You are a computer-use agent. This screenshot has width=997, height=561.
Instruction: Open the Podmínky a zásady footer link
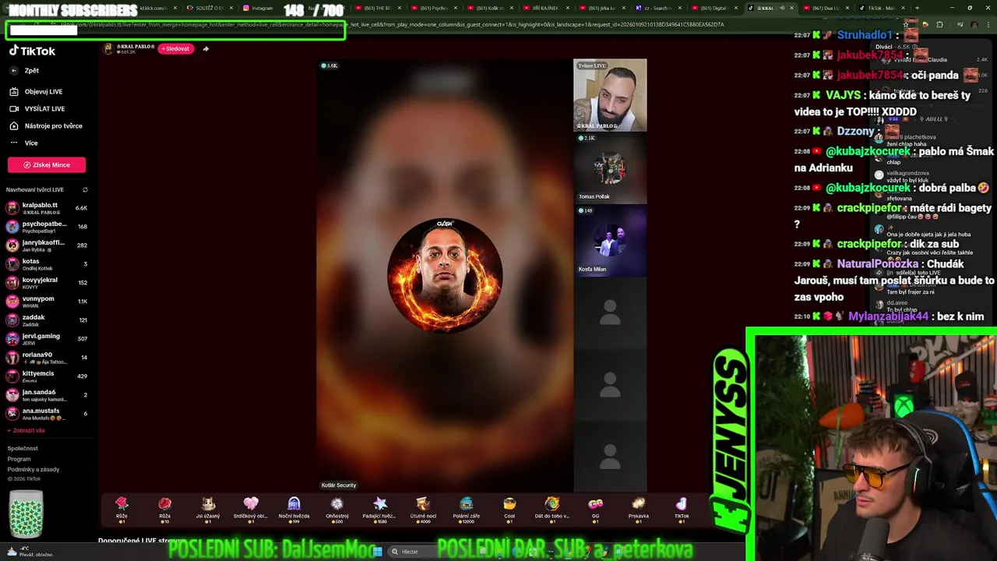[33, 469]
